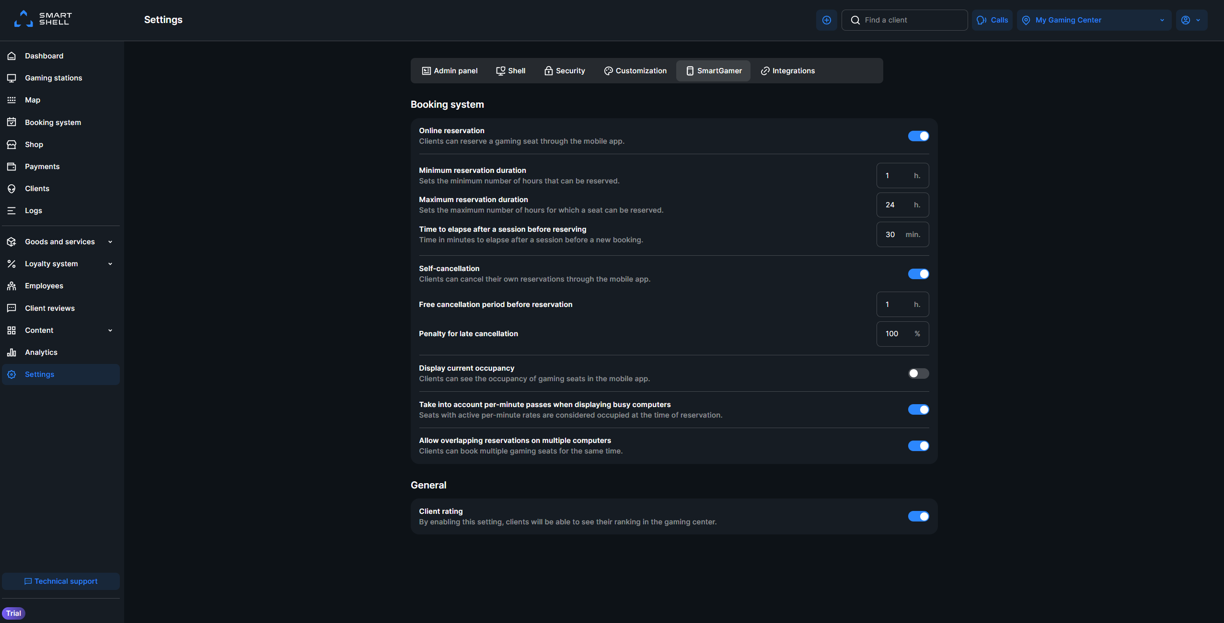Click the General section heading
The image size is (1224, 623).
coord(428,485)
